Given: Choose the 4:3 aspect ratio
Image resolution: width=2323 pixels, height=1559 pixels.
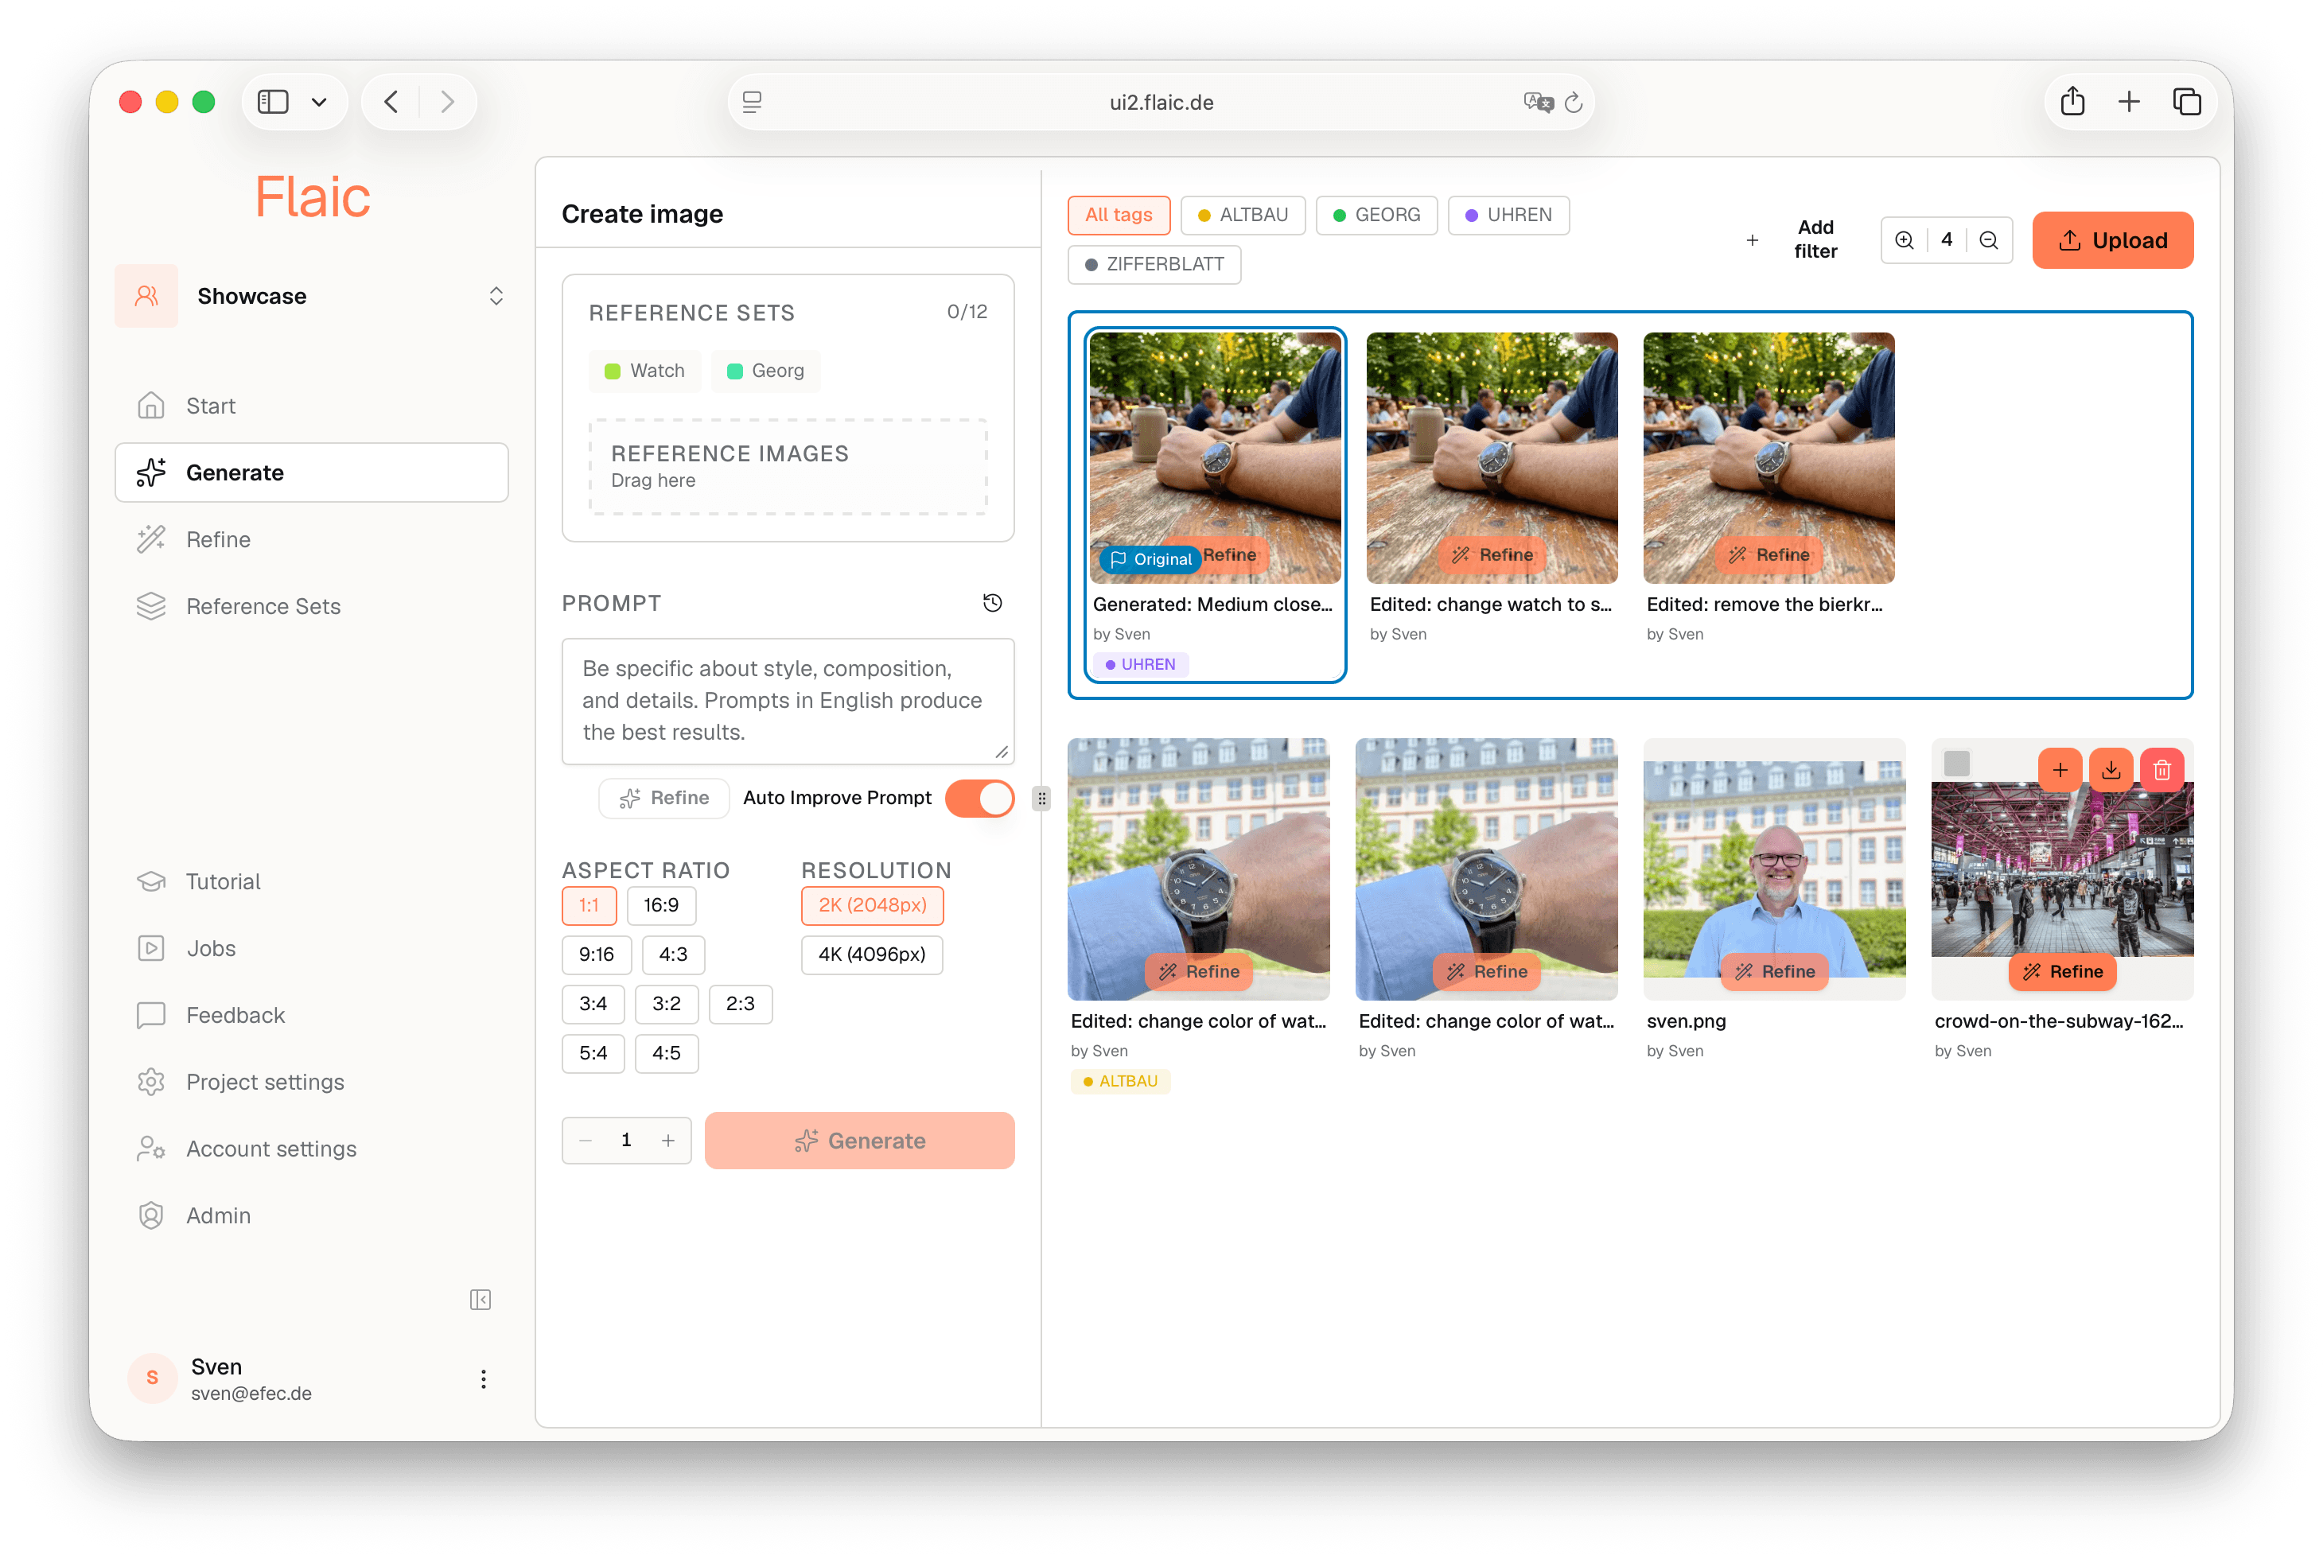Looking at the screenshot, I should 673,954.
